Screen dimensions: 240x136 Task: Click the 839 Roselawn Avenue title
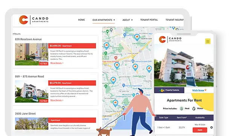tap(28, 39)
